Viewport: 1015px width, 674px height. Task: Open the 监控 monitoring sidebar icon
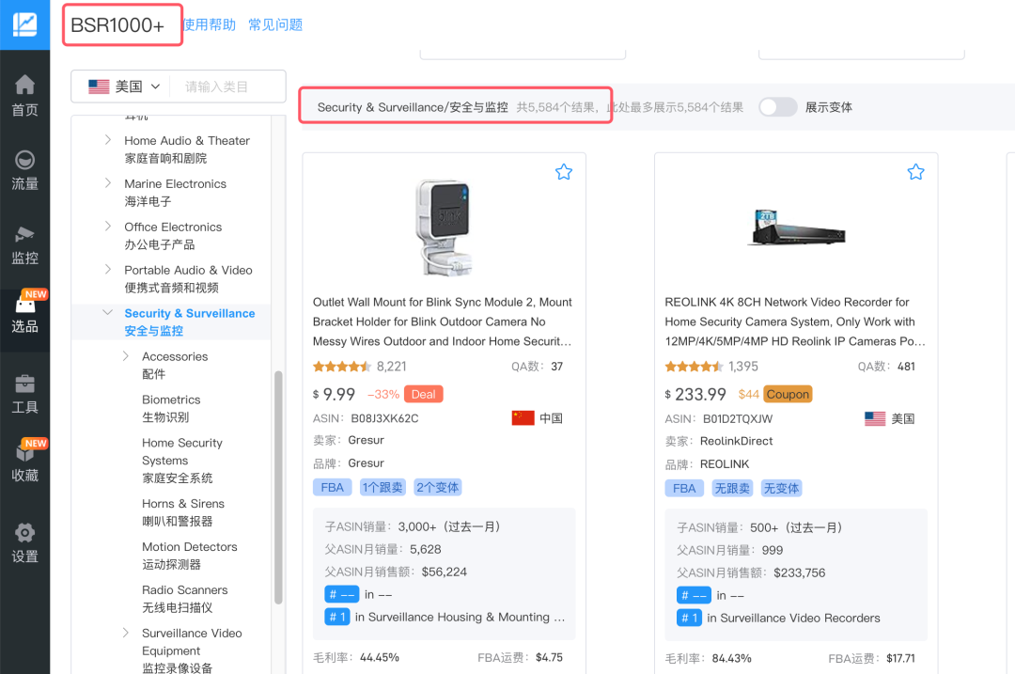tap(24, 243)
